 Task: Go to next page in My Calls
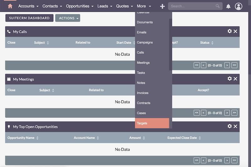point(227,65)
